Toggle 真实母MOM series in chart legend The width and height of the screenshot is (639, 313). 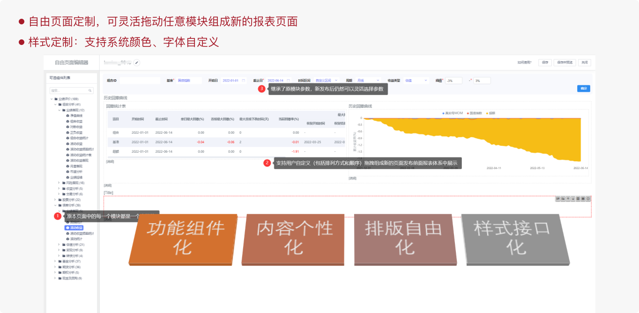(453, 113)
